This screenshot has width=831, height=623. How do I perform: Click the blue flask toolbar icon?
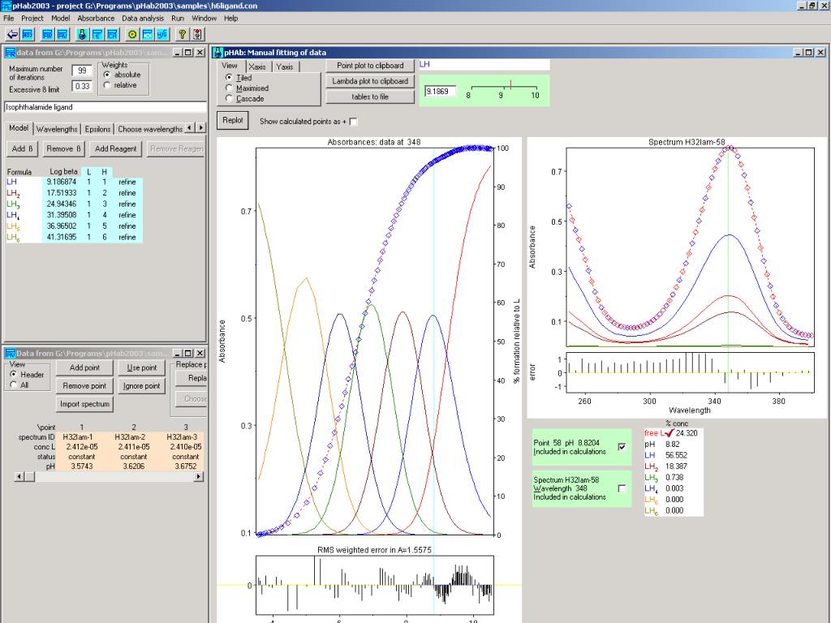click(81, 34)
